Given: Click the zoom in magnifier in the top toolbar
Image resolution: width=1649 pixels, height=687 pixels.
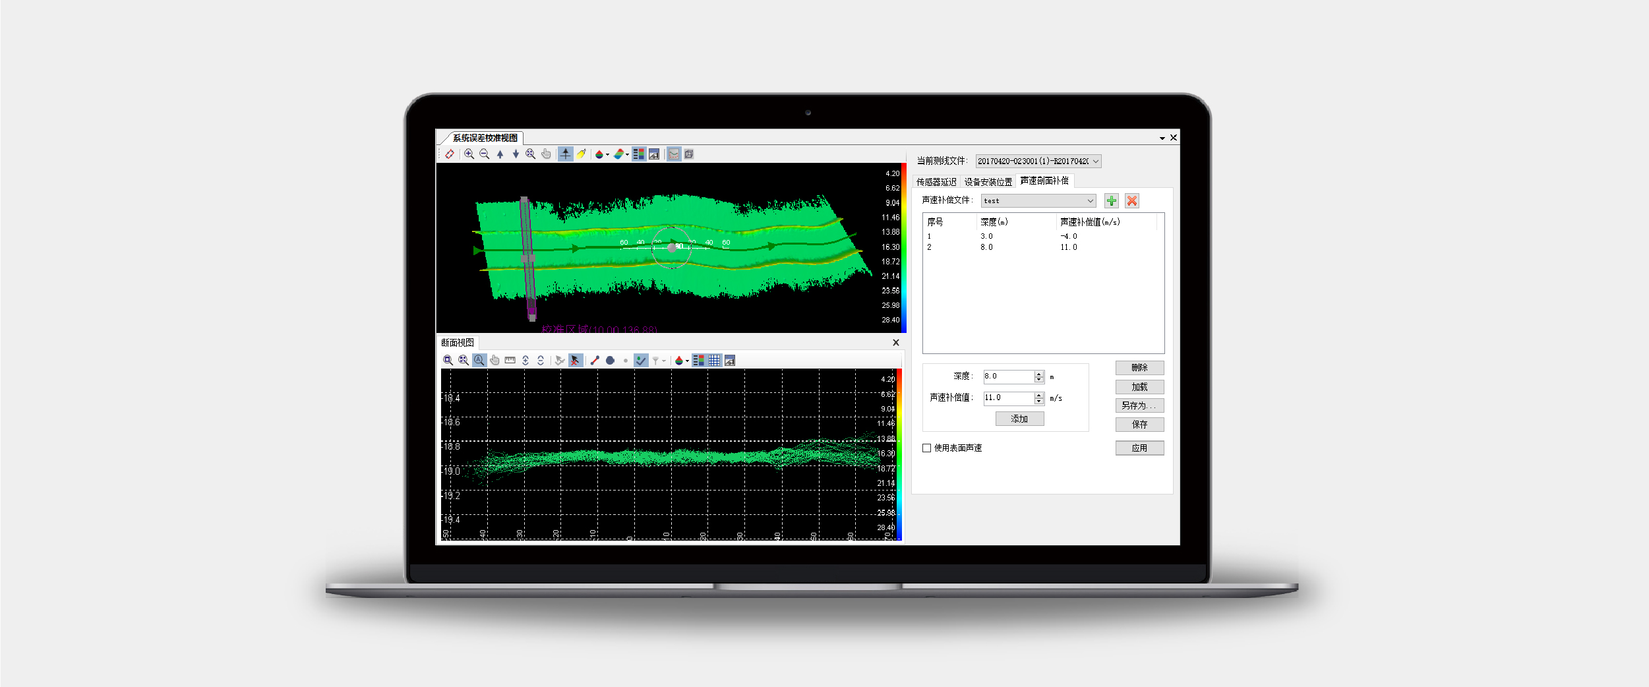Looking at the screenshot, I should click(469, 154).
